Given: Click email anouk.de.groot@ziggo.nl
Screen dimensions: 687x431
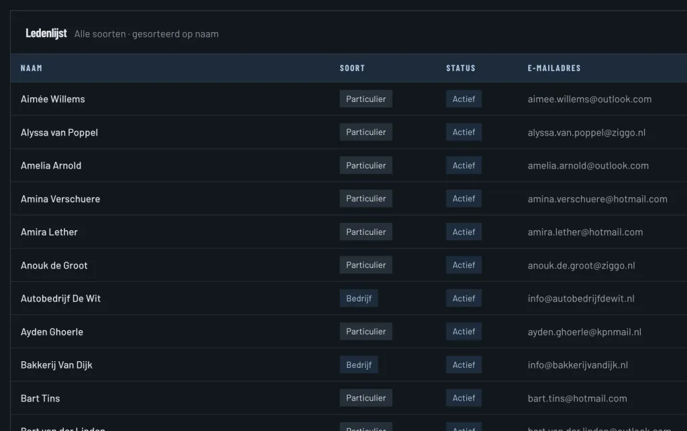Looking at the screenshot, I should 581,265.
